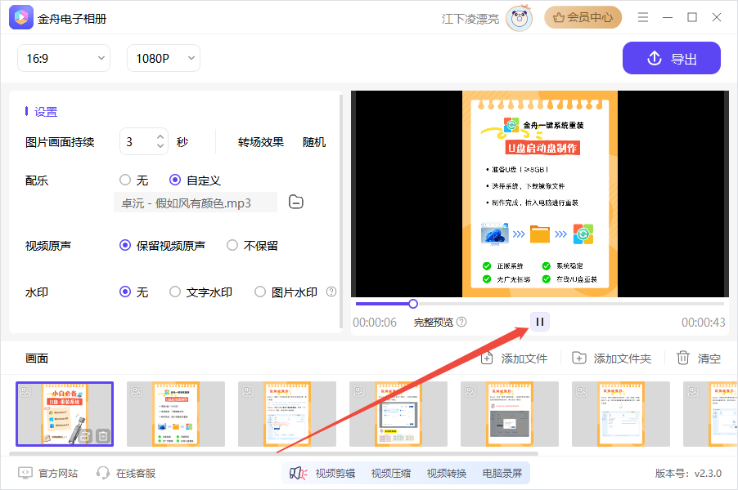738x490 pixels.
Task: Click the 添加文件夹 add folder button
Action: point(612,359)
